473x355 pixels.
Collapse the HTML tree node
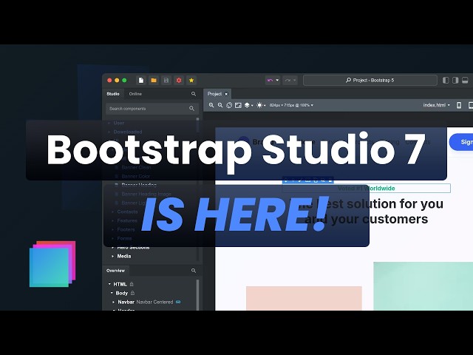click(x=109, y=284)
